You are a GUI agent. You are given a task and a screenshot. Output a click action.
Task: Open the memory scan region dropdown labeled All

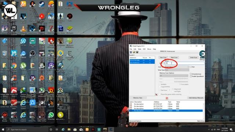[174, 76]
